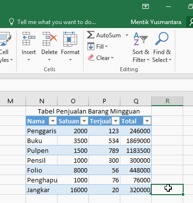This screenshot has width=193, height=203.
Task: Click the Tell me what you want box
Action: (56, 22)
